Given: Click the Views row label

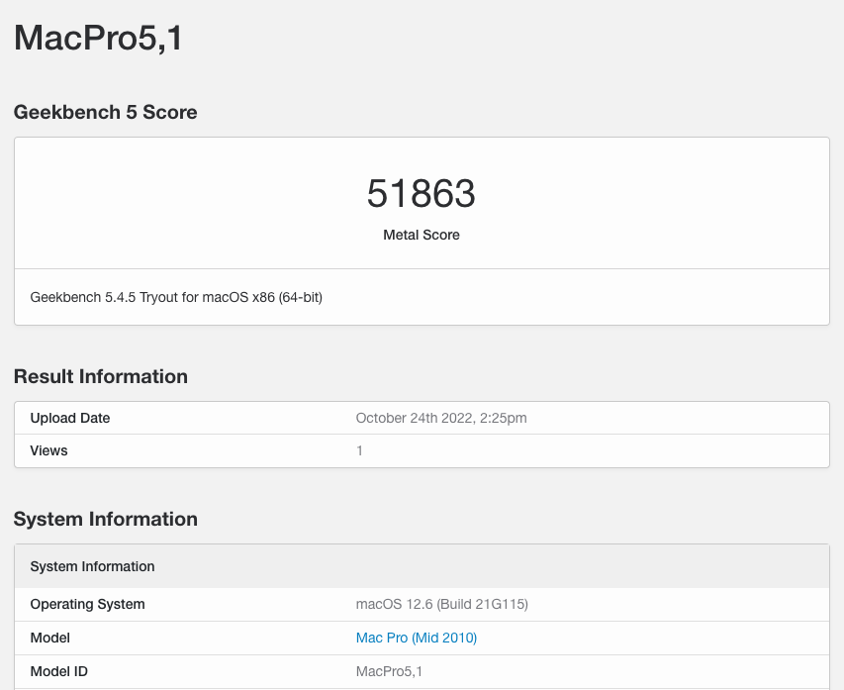Looking at the screenshot, I should point(49,450).
